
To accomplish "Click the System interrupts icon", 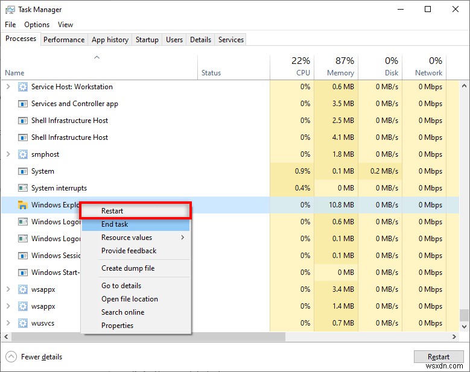I will pos(23,188).
